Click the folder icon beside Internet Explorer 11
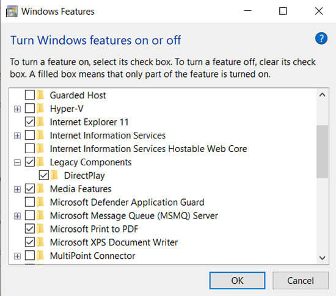Screen dimensions: 336x296 tap(40, 122)
